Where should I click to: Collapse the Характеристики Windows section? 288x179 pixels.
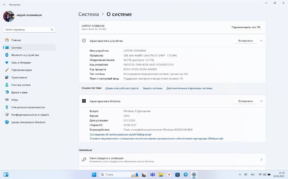pyautogui.click(x=261, y=101)
